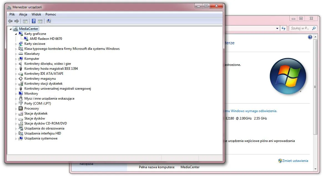Toggle the show/hide console tree icon
324x176 pixels.
click(x=25, y=21)
